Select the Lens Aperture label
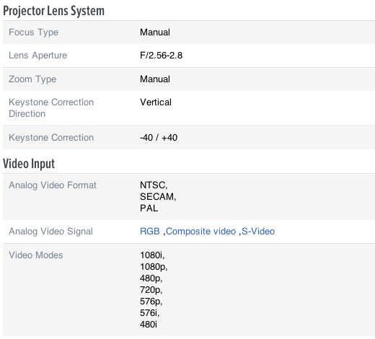 (37, 56)
